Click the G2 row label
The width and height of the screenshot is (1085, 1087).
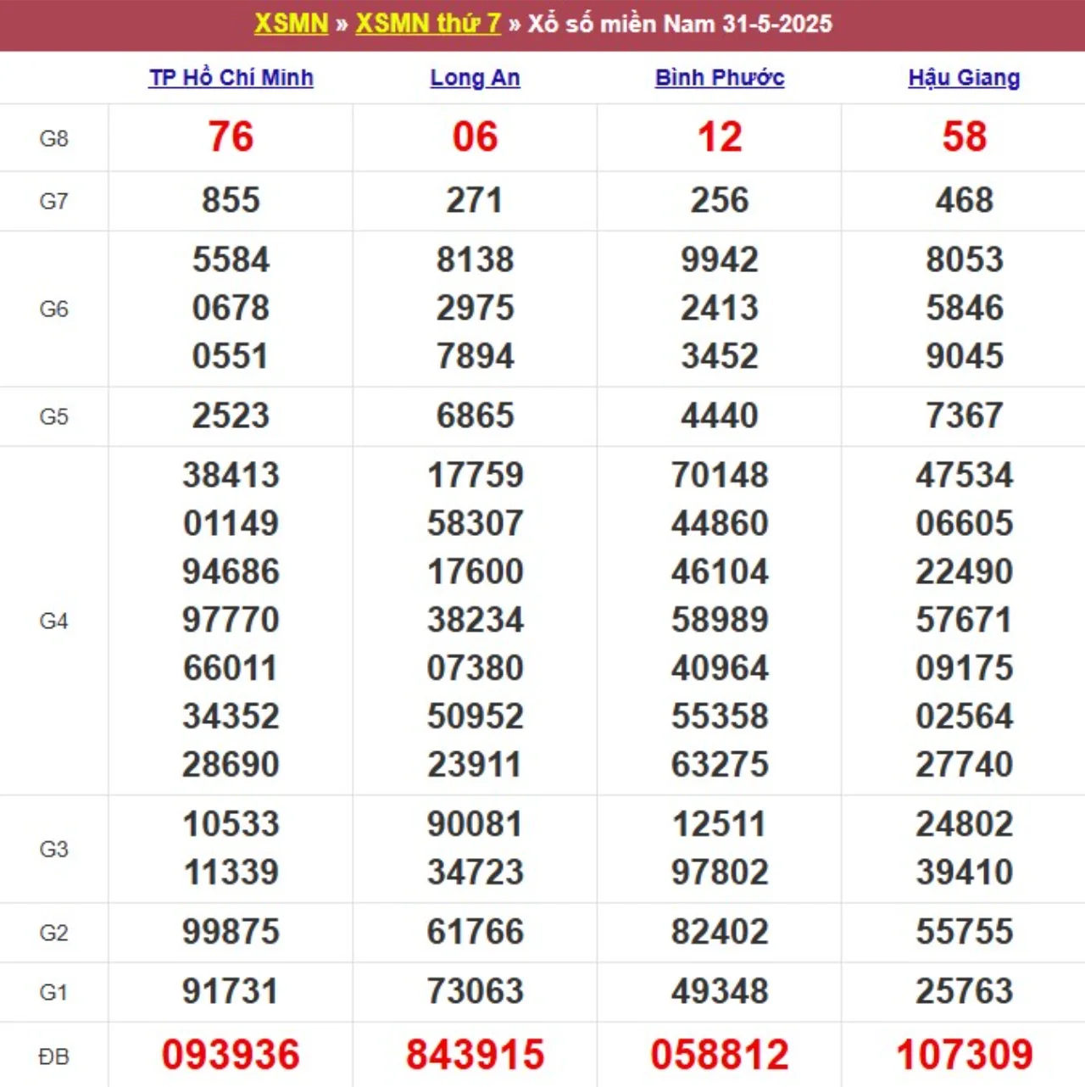[53, 933]
